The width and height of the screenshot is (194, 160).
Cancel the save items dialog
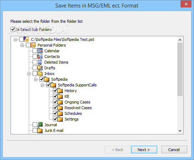(174, 150)
